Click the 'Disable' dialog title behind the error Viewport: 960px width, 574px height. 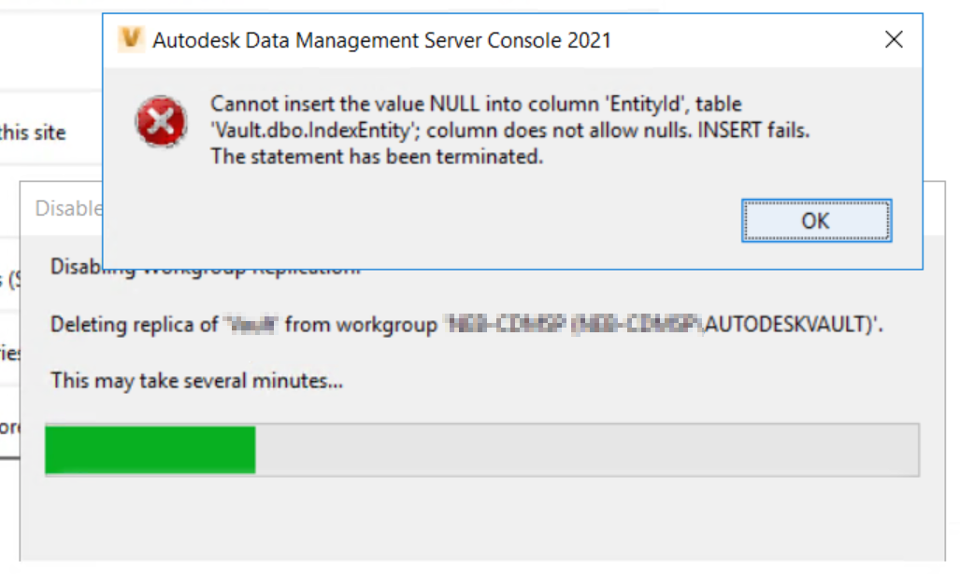coord(67,208)
